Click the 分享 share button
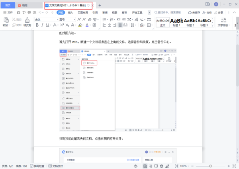Viewport: 239px width, 169px height. [x=218, y=12]
